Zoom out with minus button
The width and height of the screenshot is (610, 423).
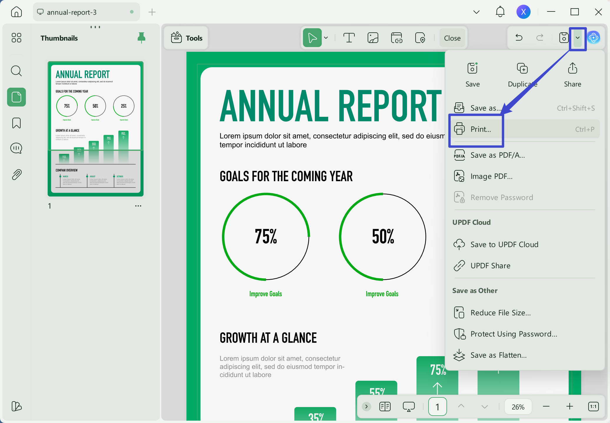(x=546, y=407)
